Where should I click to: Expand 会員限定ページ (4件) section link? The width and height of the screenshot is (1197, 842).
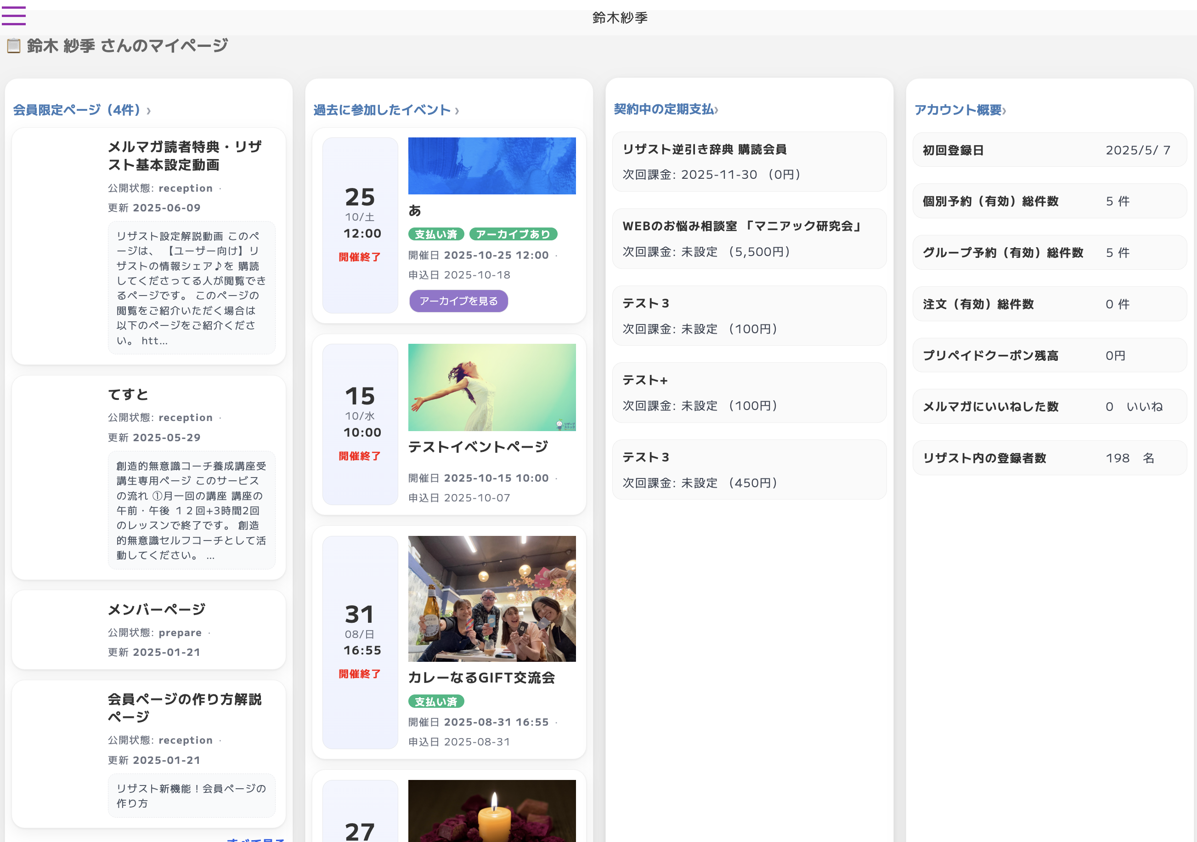(81, 110)
